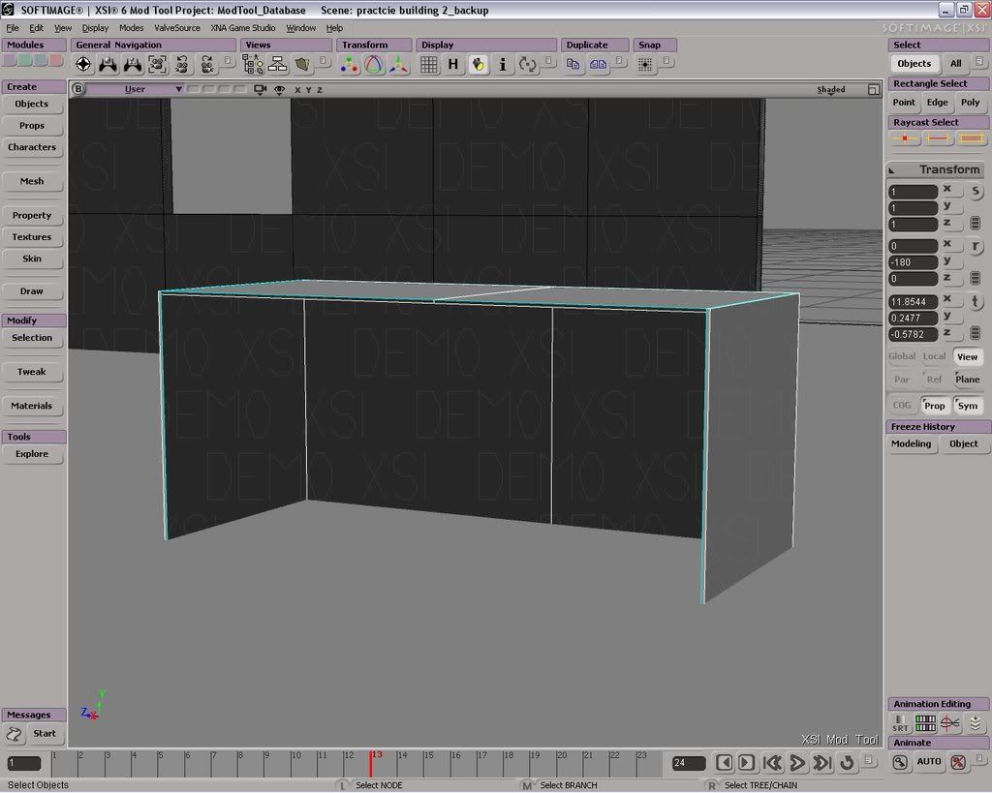Open the Modes menu
Screen dimensions: 992x793
(131, 28)
